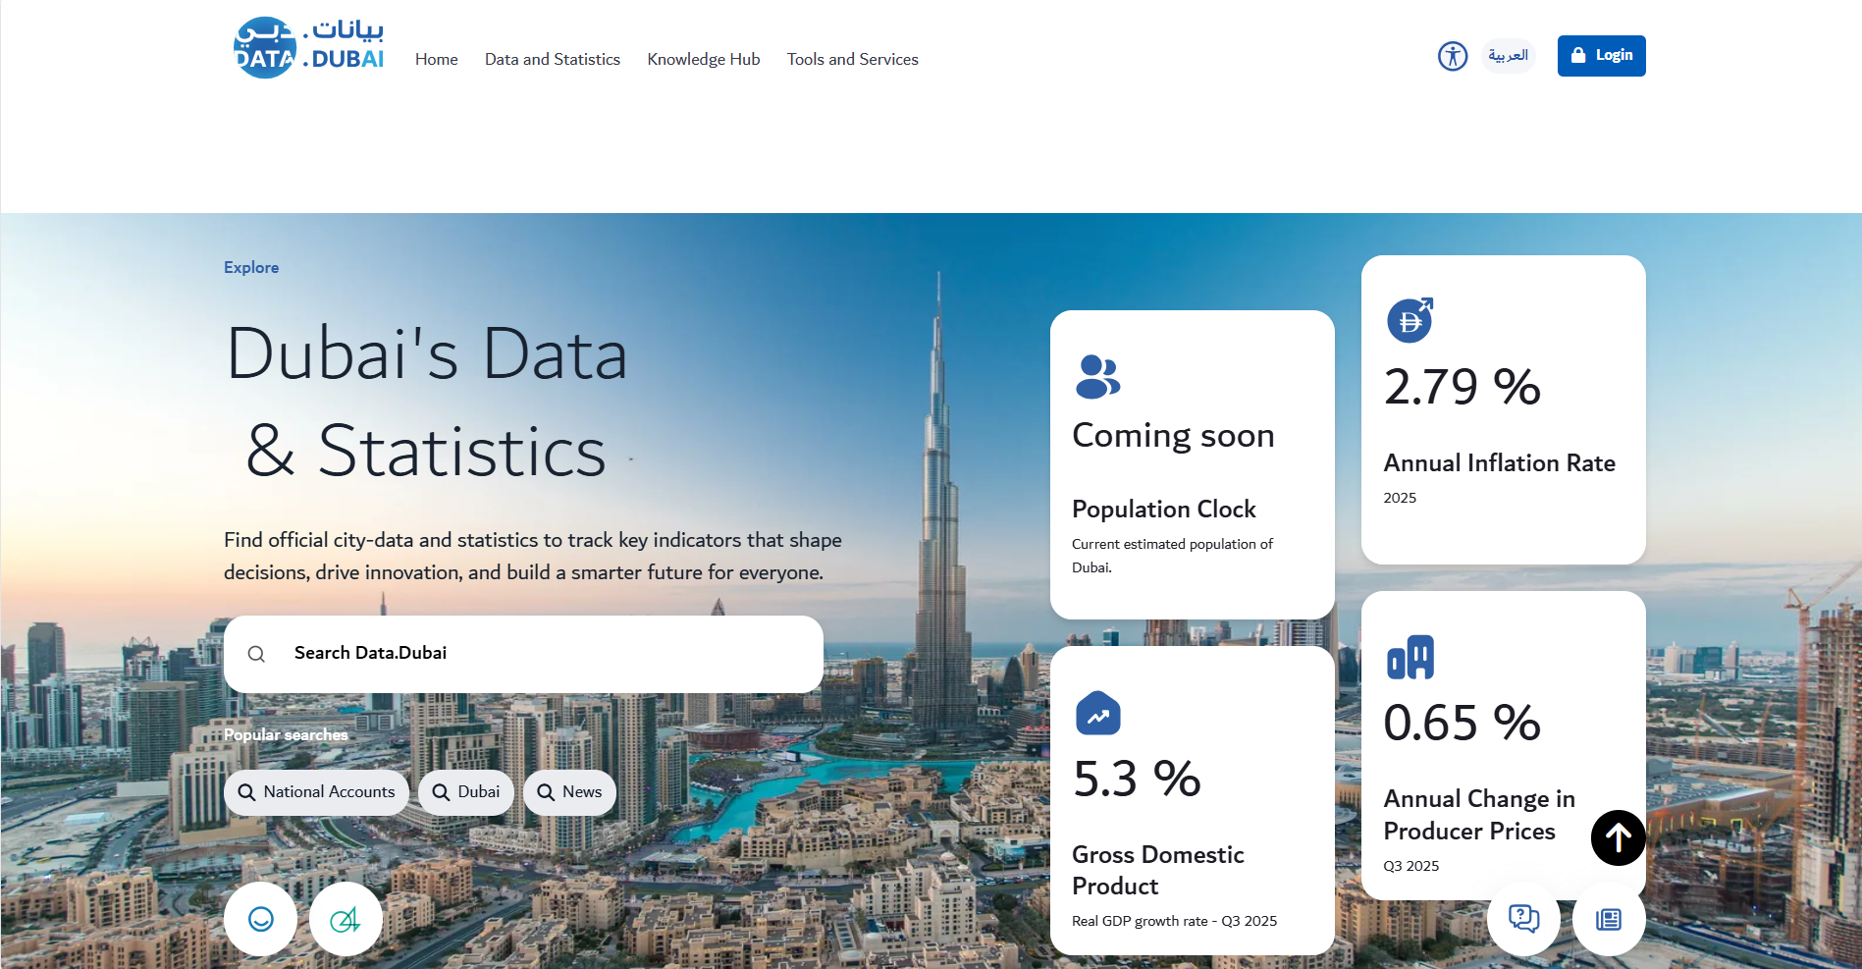The height and width of the screenshot is (969, 1862).
Task: Click the Population Clock people icon
Action: [x=1097, y=377]
